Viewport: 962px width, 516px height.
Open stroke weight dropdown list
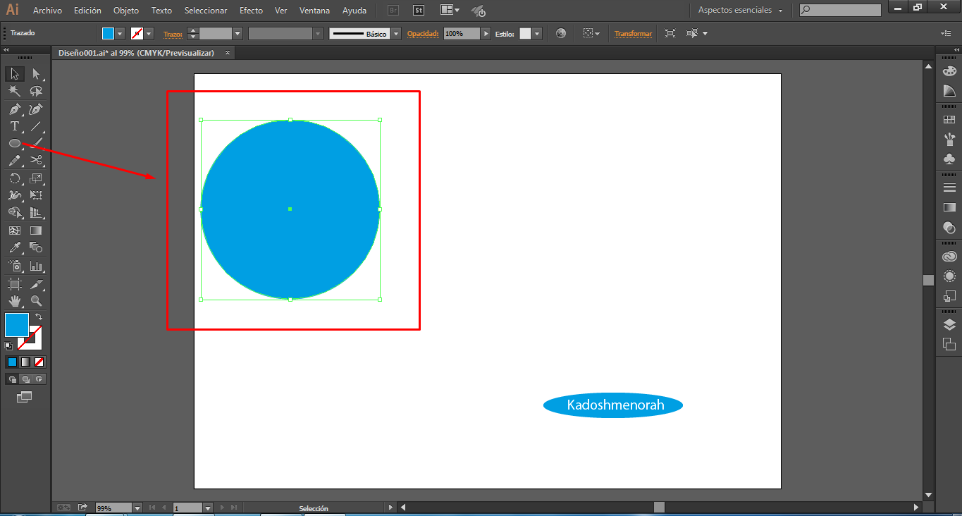[x=238, y=33]
